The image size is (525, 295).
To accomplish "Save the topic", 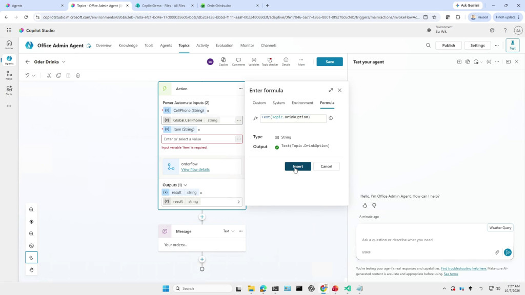I will [x=330, y=62].
